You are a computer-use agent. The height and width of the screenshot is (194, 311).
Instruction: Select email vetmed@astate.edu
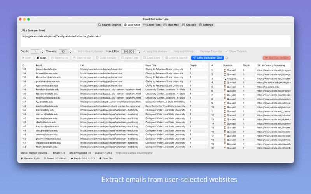point(47,135)
